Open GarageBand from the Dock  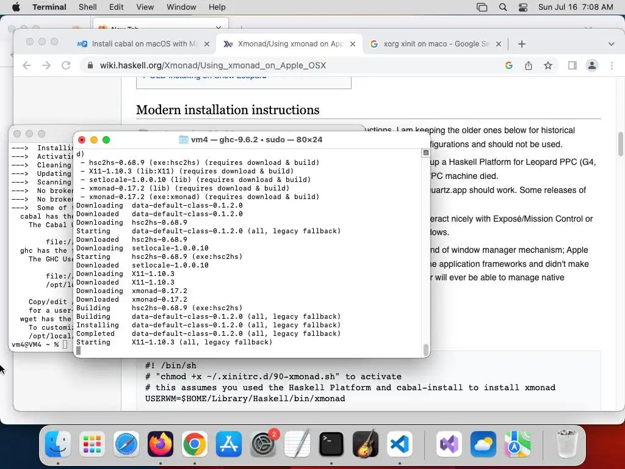366,444
